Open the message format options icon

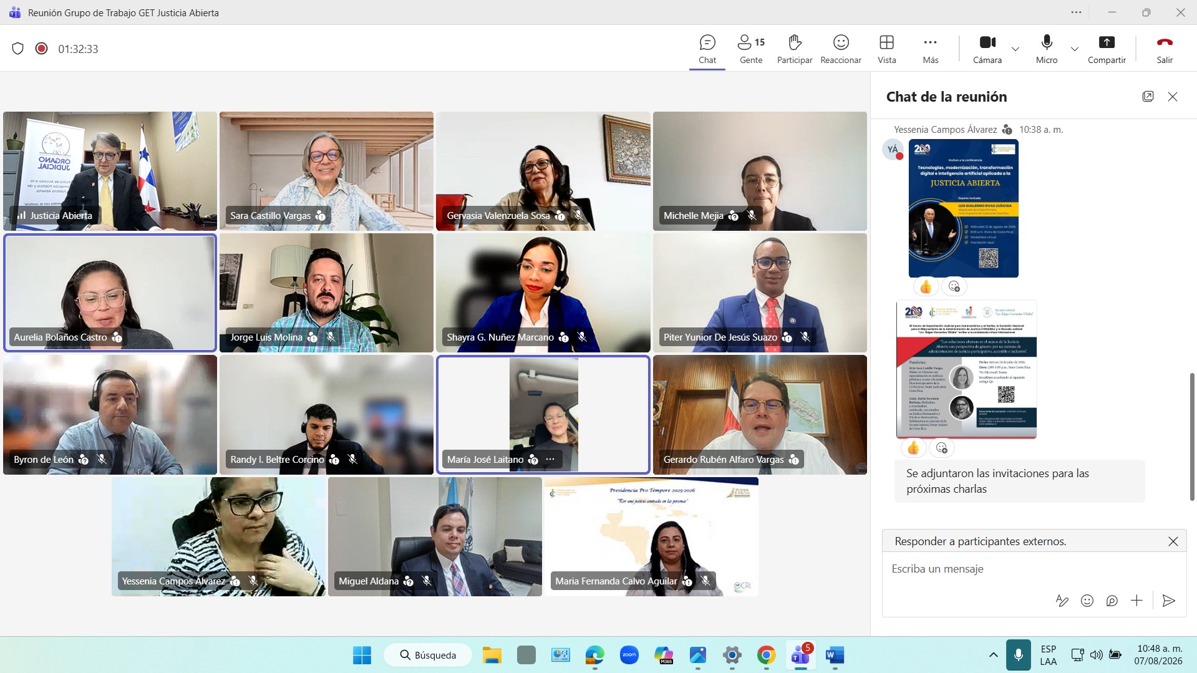click(1062, 601)
